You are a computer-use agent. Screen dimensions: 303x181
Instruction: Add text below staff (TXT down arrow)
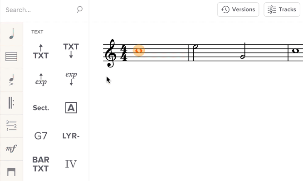[71, 50]
